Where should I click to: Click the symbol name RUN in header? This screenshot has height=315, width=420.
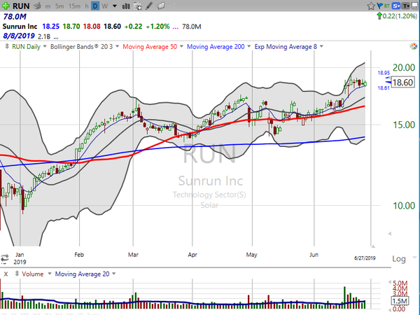[21, 6]
